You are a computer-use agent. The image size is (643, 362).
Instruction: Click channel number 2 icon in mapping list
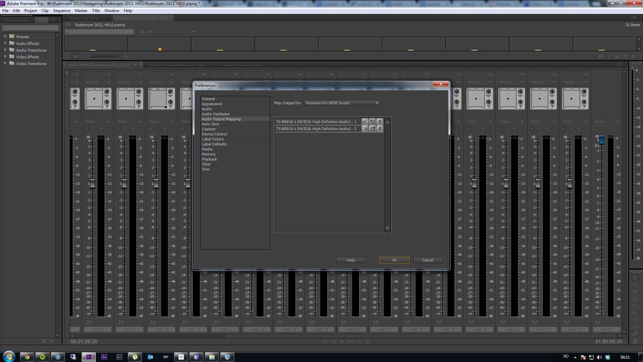379,129
